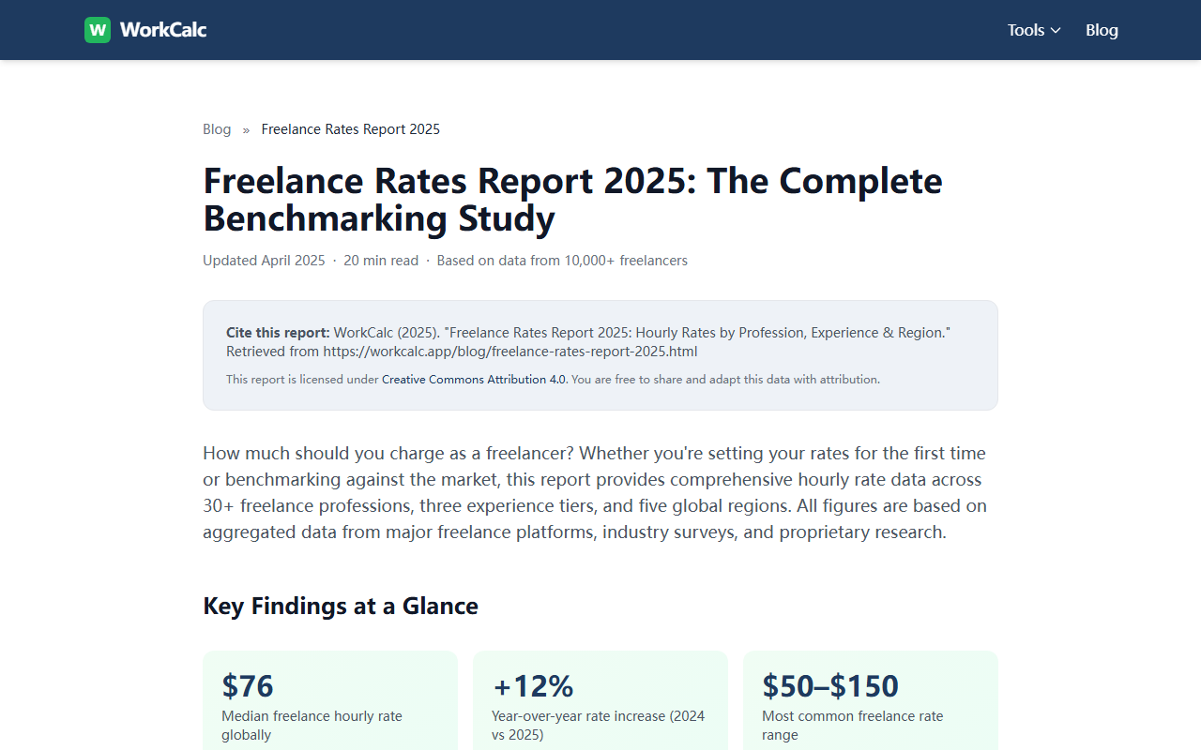Click 'Based on data from 10,000+ freelancers' text

point(562,261)
